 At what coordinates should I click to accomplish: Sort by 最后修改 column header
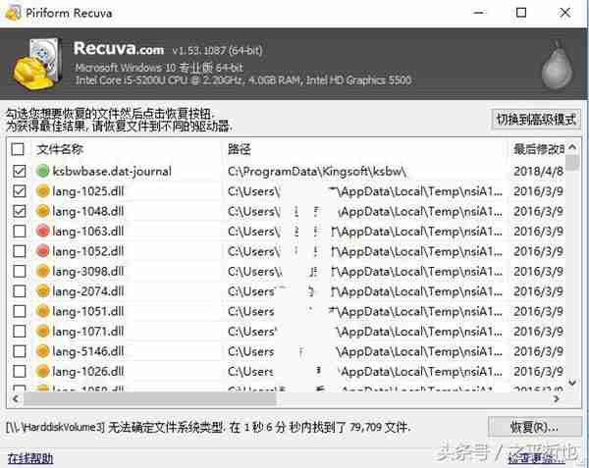[x=538, y=149]
